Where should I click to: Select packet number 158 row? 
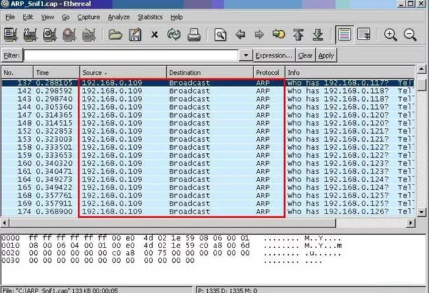tap(208, 147)
